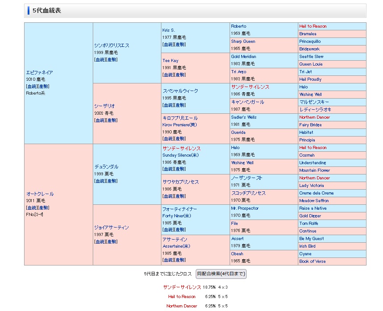Click the Meadow Saffron link
The width and height of the screenshot is (383, 311).
coord(314,200)
